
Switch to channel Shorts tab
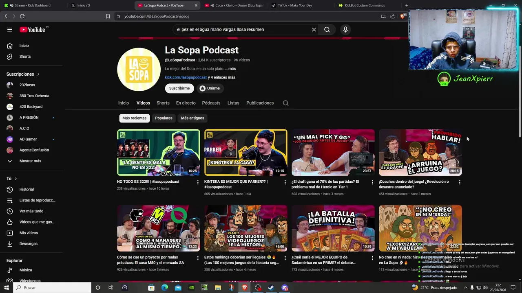pos(163,103)
